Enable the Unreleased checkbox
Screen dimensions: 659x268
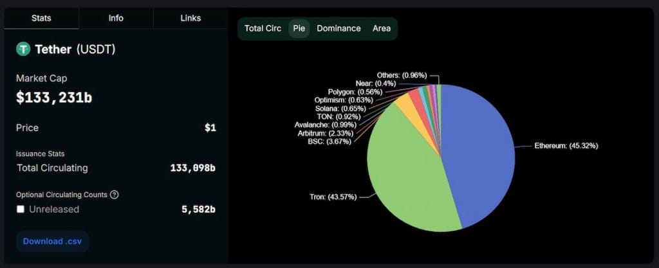click(x=20, y=209)
